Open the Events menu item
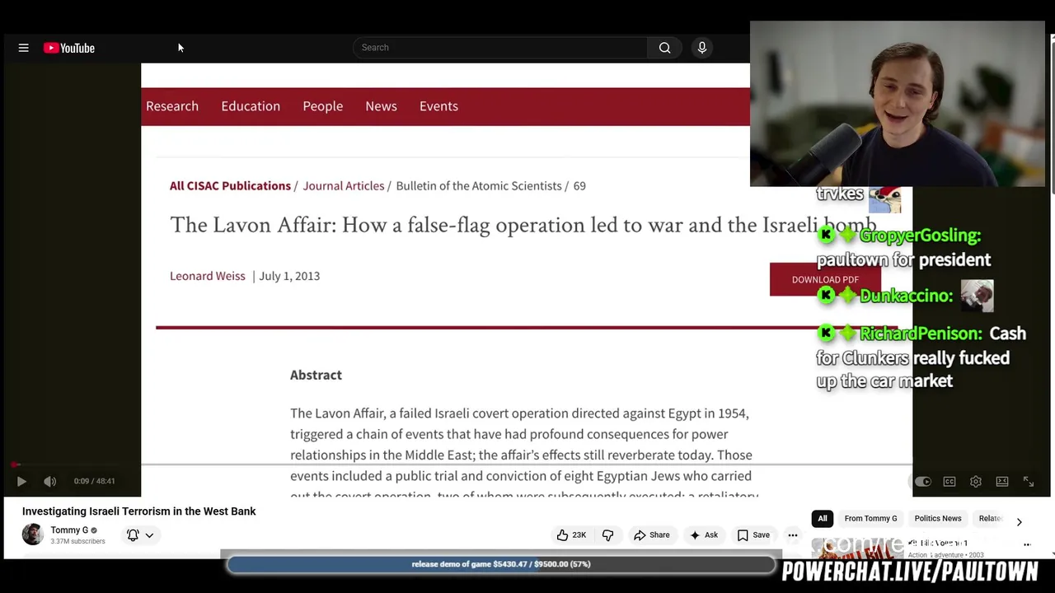 (438, 106)
